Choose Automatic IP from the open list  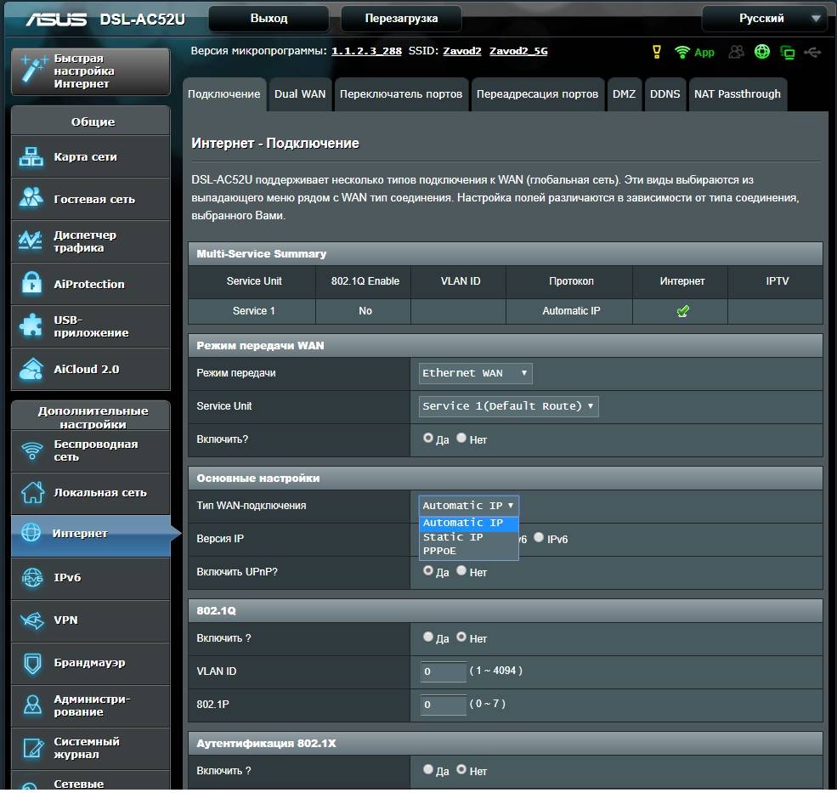point(468,523)
